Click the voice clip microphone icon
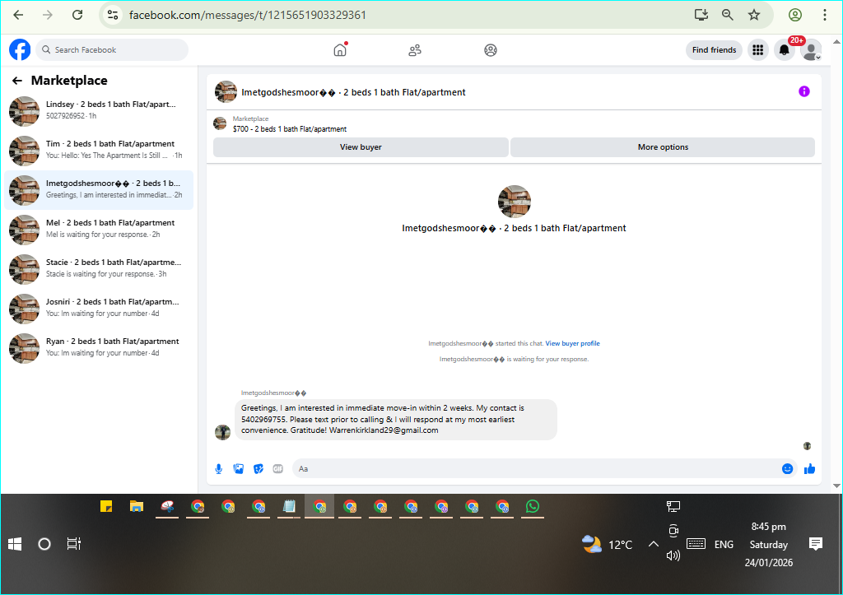The image size is (843, 595). coord(219,469)
